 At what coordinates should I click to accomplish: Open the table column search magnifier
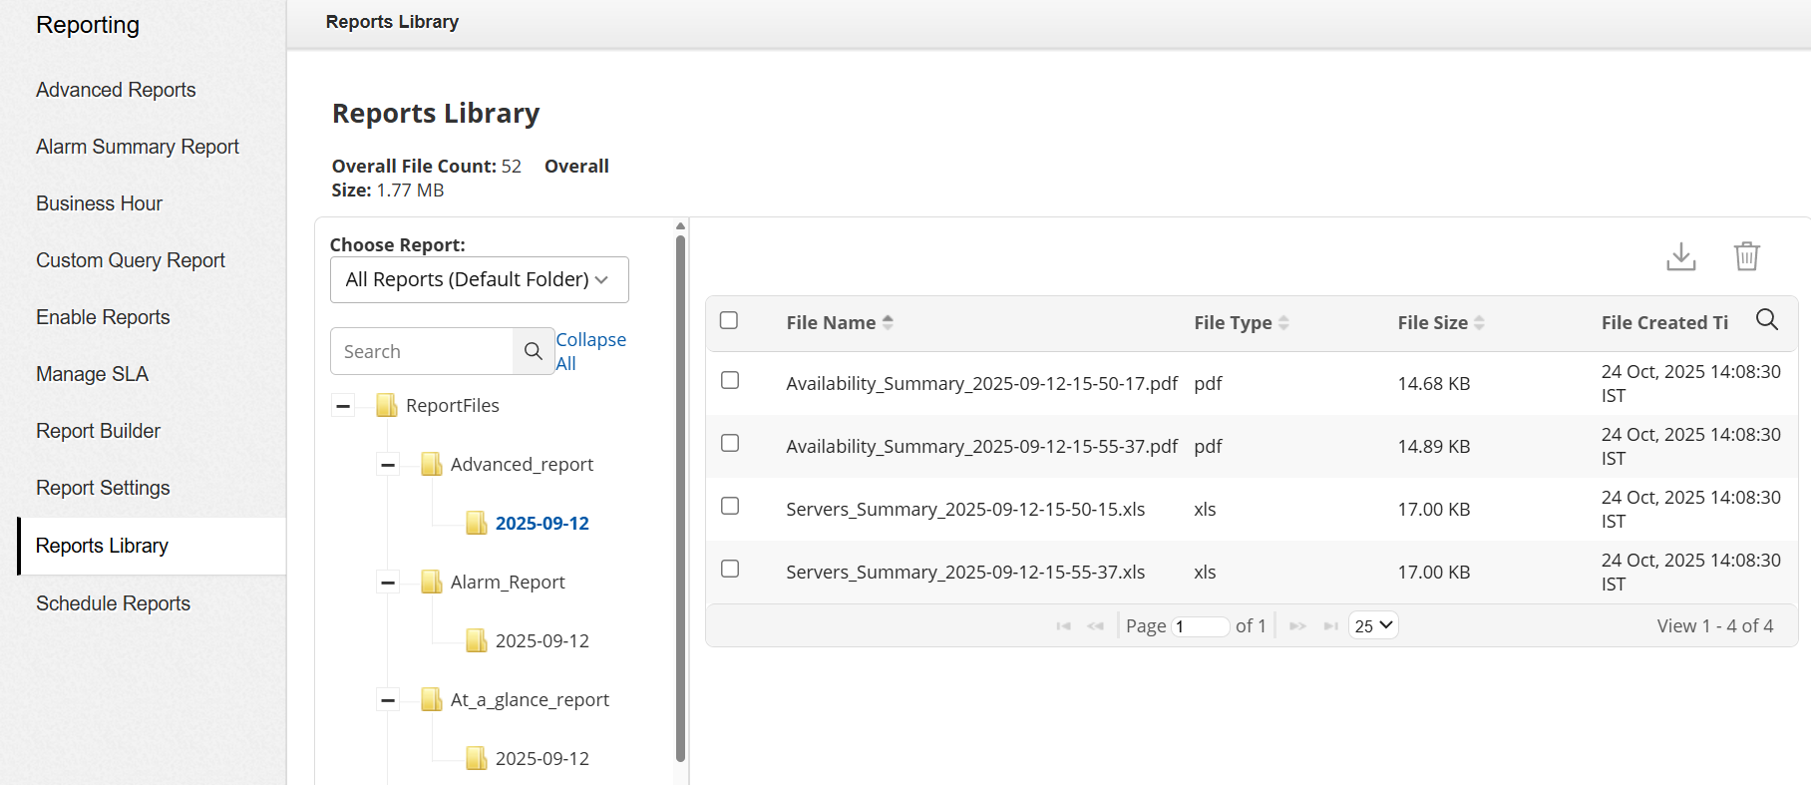pyautogui.click(x=1766, y=319)
